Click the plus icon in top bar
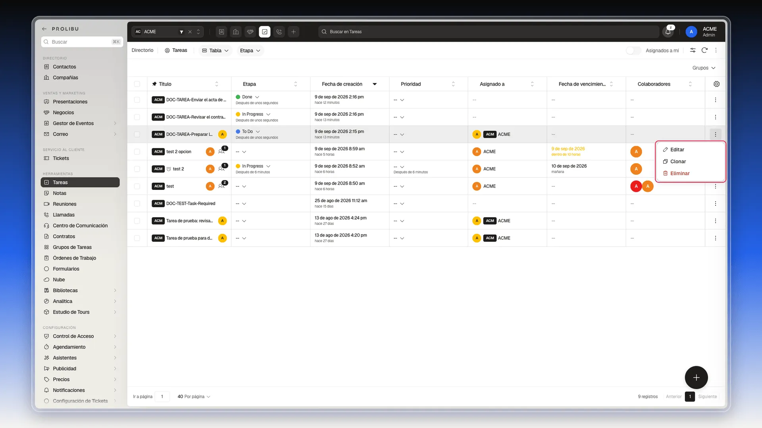The width and height of the screenshot is (762, 428). [293, 32]
